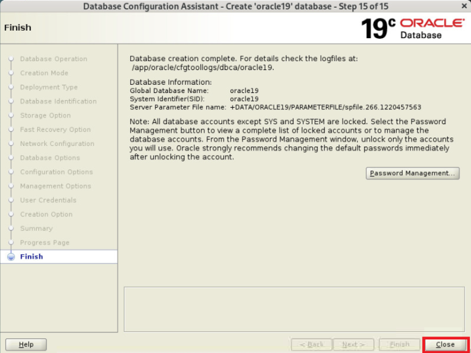Select the Deployment Type step
The height and width of the screenshot is (353, 471).
(49, 87)
